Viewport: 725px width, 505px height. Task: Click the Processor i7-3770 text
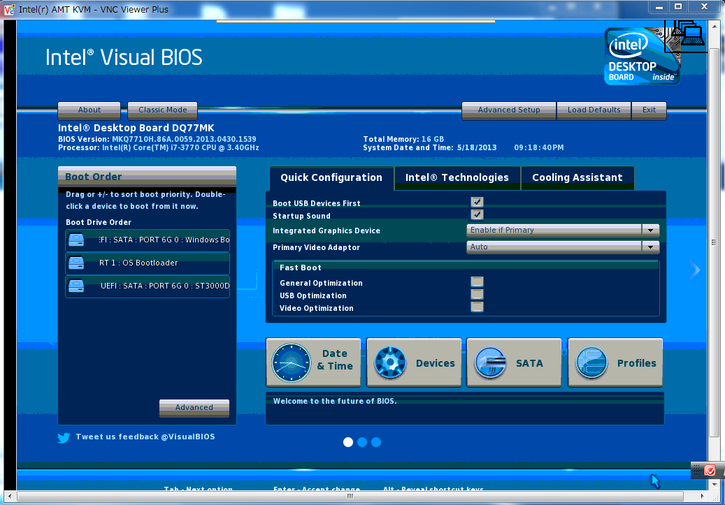click(x=158, y=148)
